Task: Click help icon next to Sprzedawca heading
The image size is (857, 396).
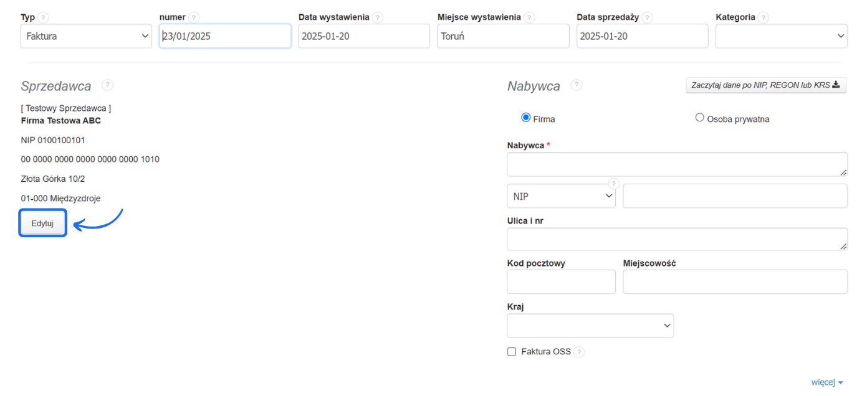Action: (x=107, y=85)
